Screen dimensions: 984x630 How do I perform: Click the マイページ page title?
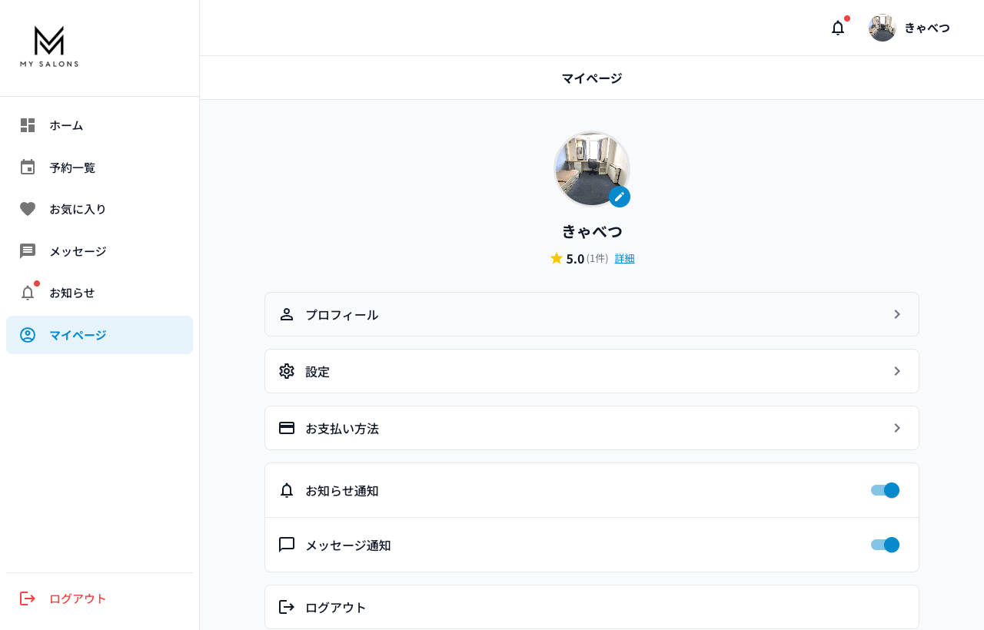(592, 78)
